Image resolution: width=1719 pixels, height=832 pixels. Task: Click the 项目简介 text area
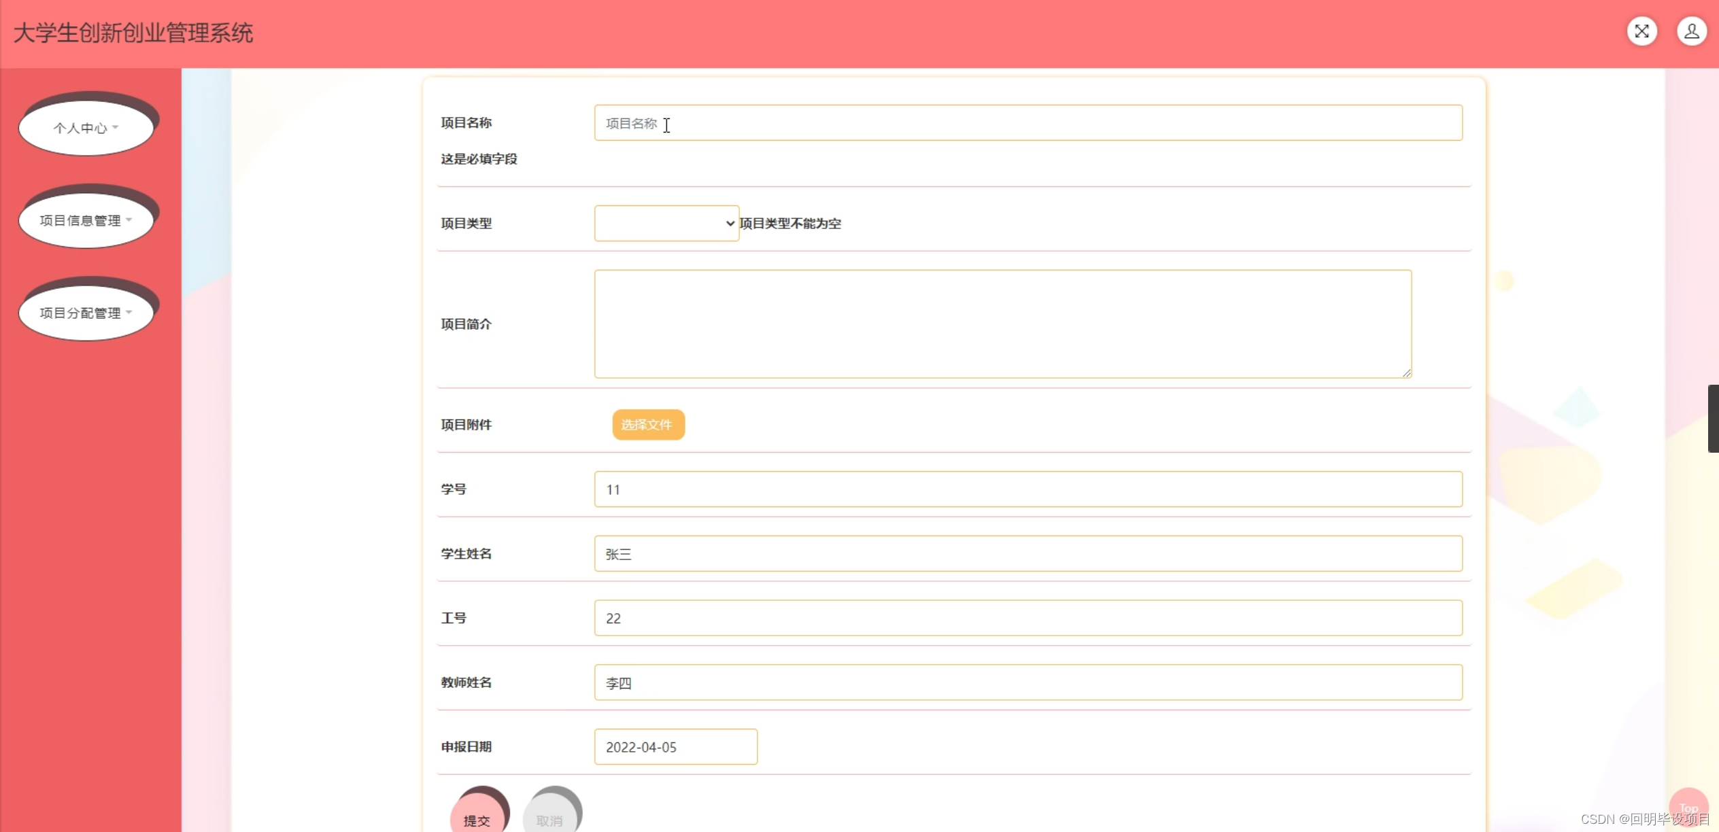(1002, 324)
